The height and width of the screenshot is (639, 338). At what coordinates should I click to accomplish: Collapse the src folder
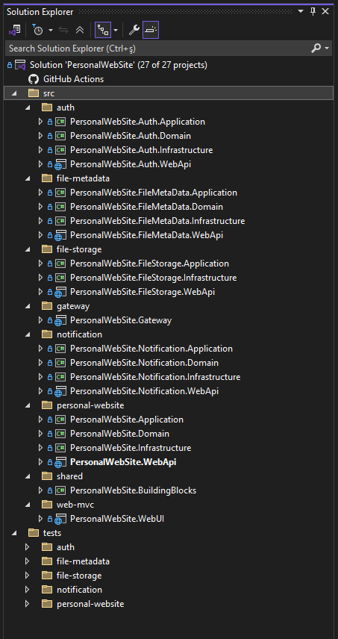pyautogui.click(x=15, y=93)
